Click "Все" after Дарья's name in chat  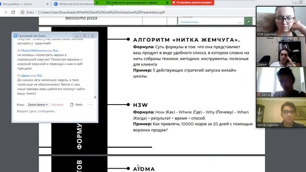(x=40, y=75)
